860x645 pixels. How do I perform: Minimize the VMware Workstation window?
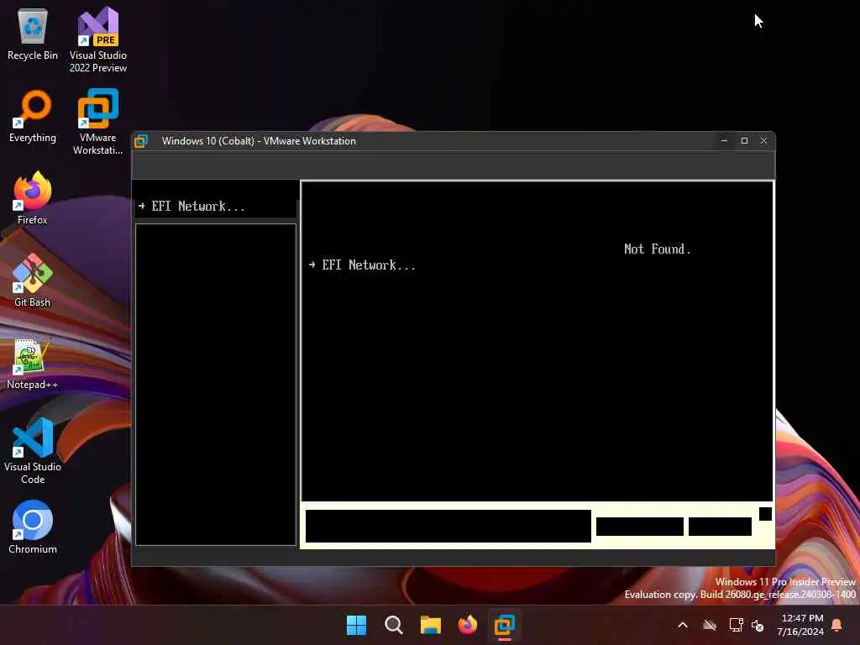725,141
